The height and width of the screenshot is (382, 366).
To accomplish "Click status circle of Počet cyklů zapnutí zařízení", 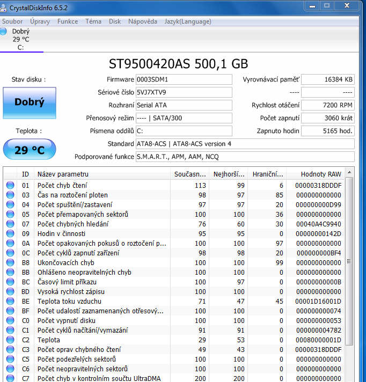I will pos(10,253).
